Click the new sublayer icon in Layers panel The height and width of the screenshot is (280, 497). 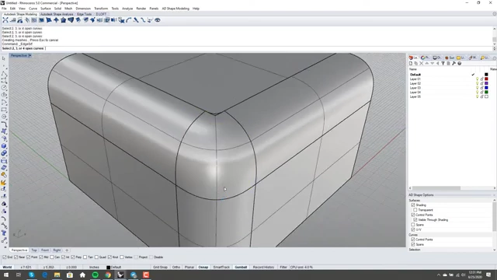416,64
